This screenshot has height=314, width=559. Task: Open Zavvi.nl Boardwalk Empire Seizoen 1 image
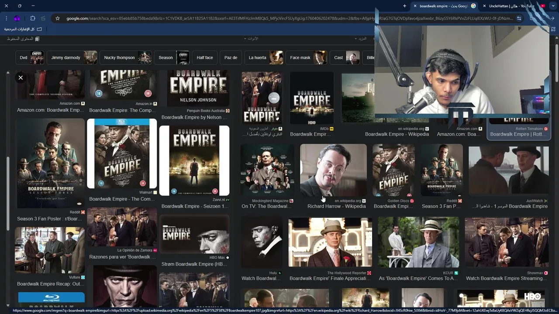(194, 160)
